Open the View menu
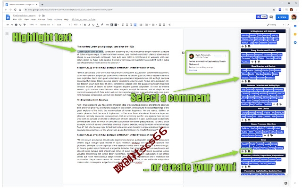Viewport: 302px width, 188px height. 26,19
